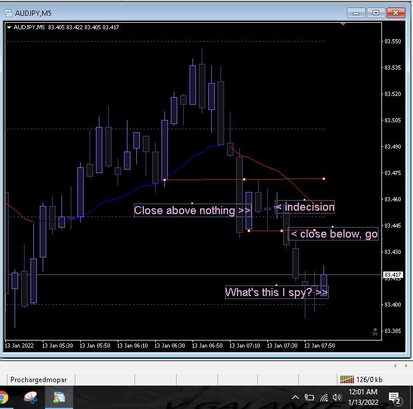Minimize the AUDJPY,M5 chart window

click(x=356, y=13)
